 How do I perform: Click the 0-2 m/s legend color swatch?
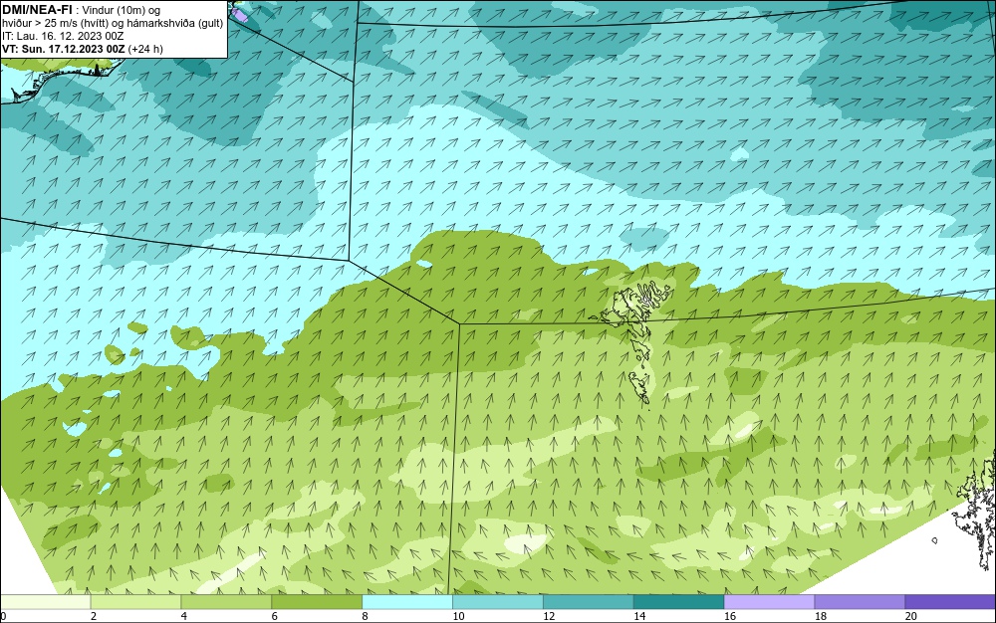45,601
